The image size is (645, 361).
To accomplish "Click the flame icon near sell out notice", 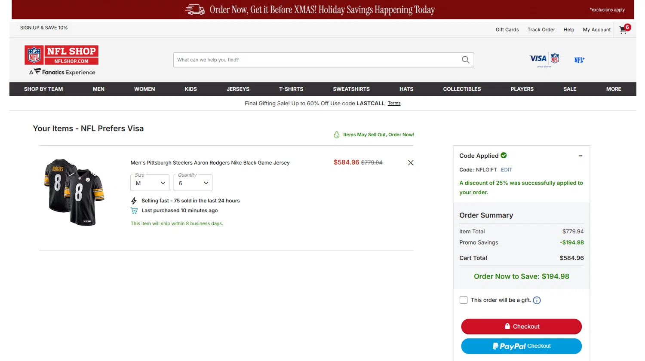I will pos(337,135).
